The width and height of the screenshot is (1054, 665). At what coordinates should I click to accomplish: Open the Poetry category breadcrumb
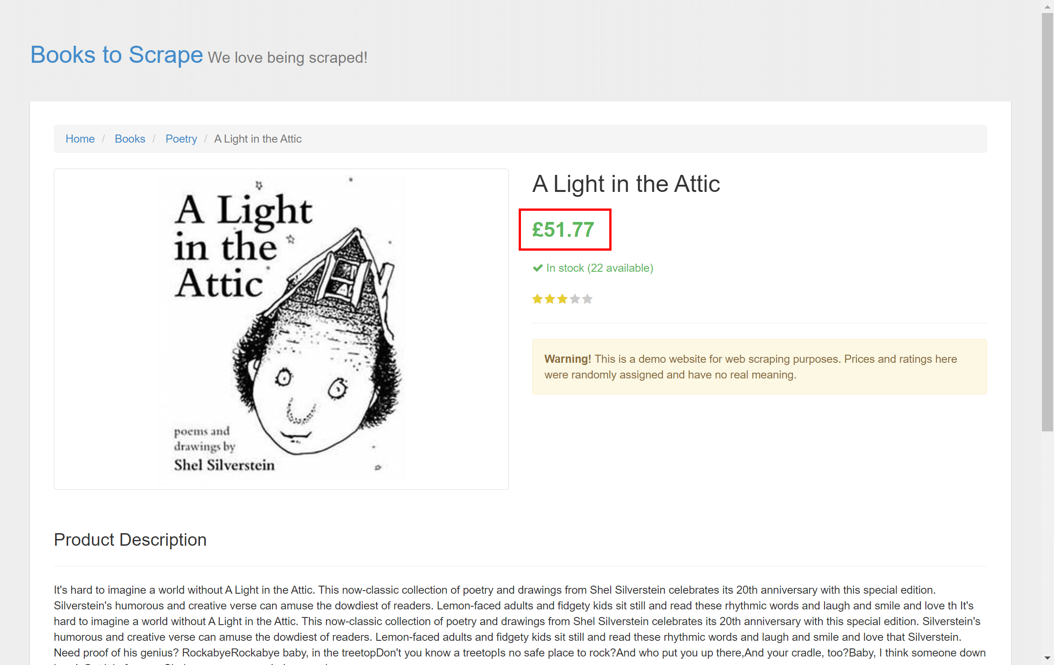[x=181, y=139]
